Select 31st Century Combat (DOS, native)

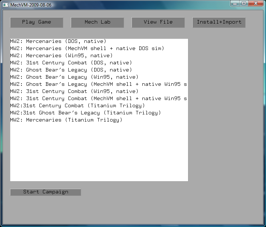71,63
